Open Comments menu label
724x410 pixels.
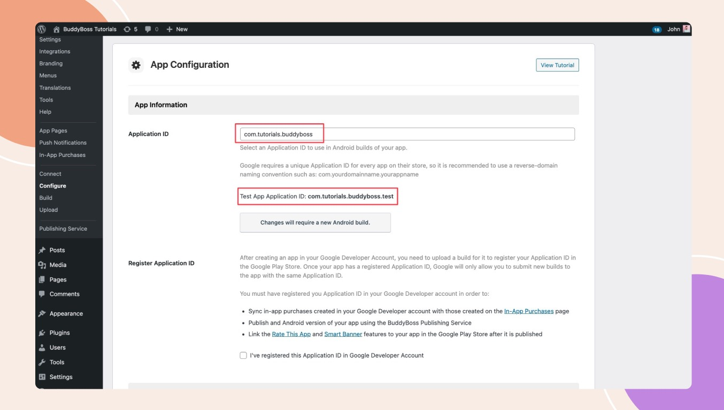64,294
